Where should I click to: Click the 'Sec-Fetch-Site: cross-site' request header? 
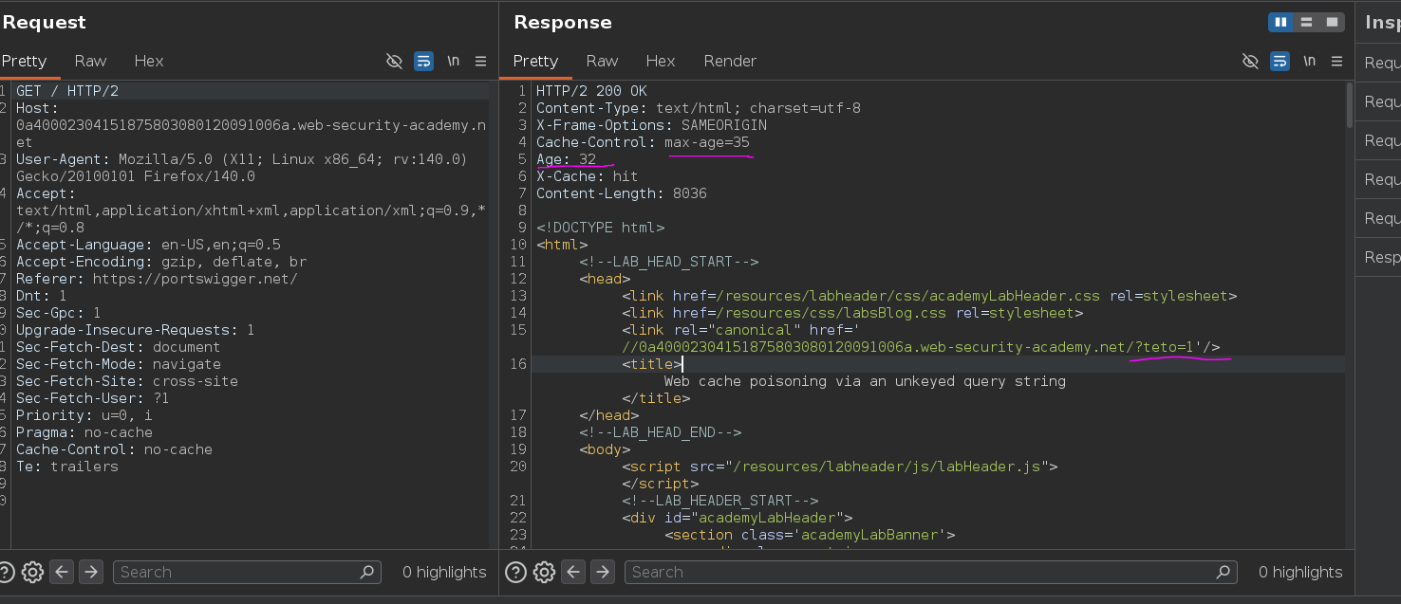pos(127,381)
